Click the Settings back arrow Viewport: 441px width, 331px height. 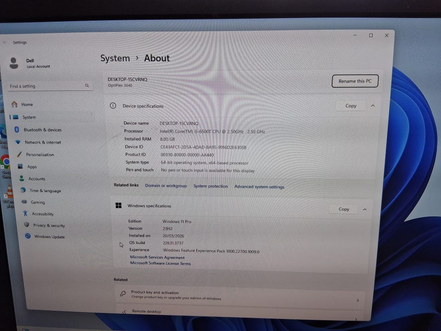point(5,42)
